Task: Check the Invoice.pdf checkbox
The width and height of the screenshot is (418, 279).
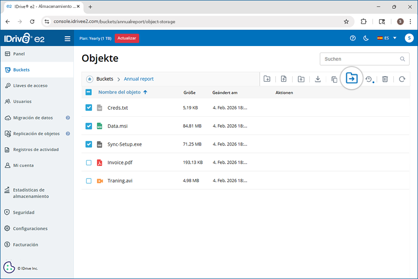Action: point(89,163)
